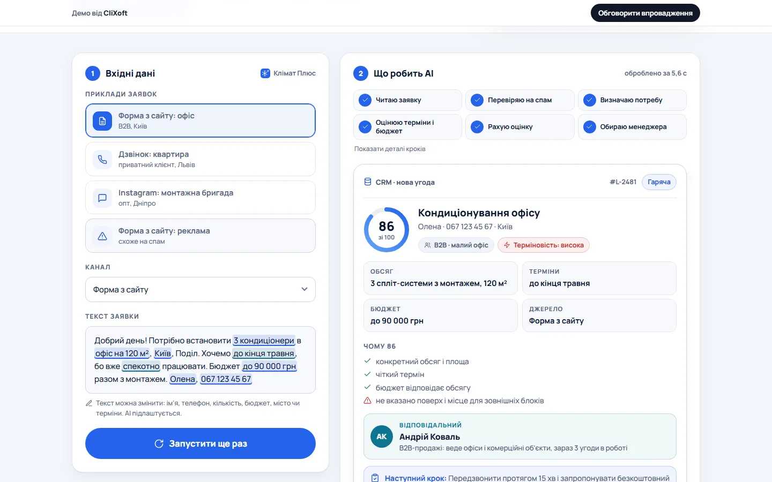The image size is (772, 482).
Task: Select the Дзвінок: квартира example
Action: click(201, 159)
